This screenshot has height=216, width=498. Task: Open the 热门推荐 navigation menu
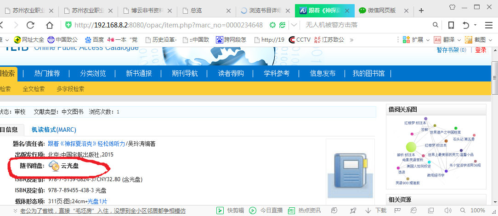[x=53, y=73]
